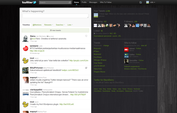The width and height of the screenshot is (177, 113).
Task: Open the #saynoto trend
Action: [x=97, y=49]
